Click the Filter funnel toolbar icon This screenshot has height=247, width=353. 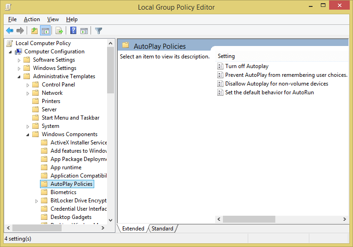pyautogui.click(x=99, y=31)
